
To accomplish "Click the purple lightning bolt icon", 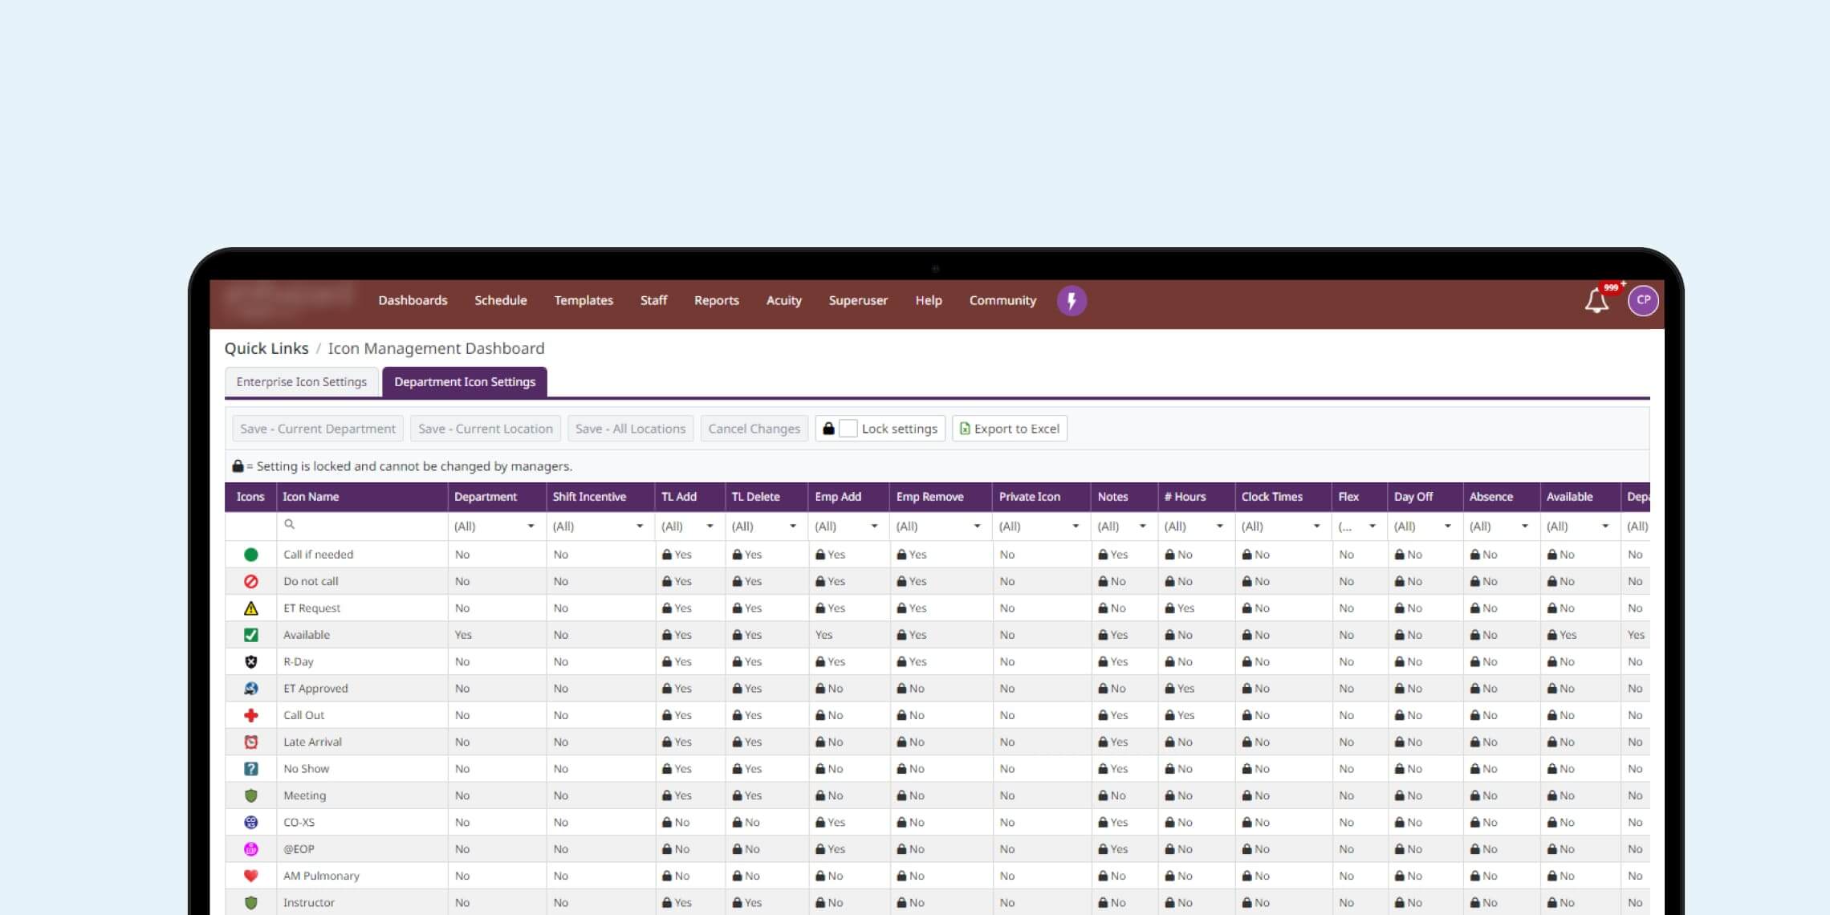I will (x=1072, y=301).
